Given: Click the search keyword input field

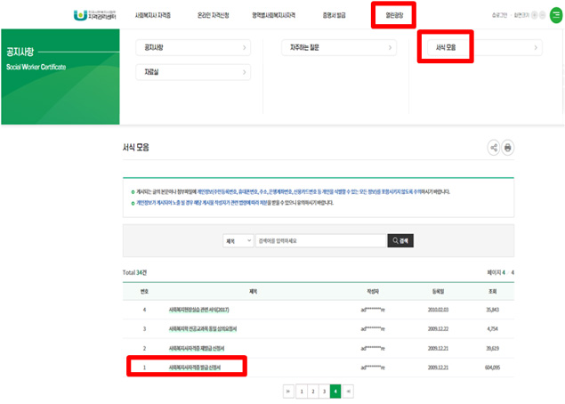Looking at the screenshot, I should 319,240.
